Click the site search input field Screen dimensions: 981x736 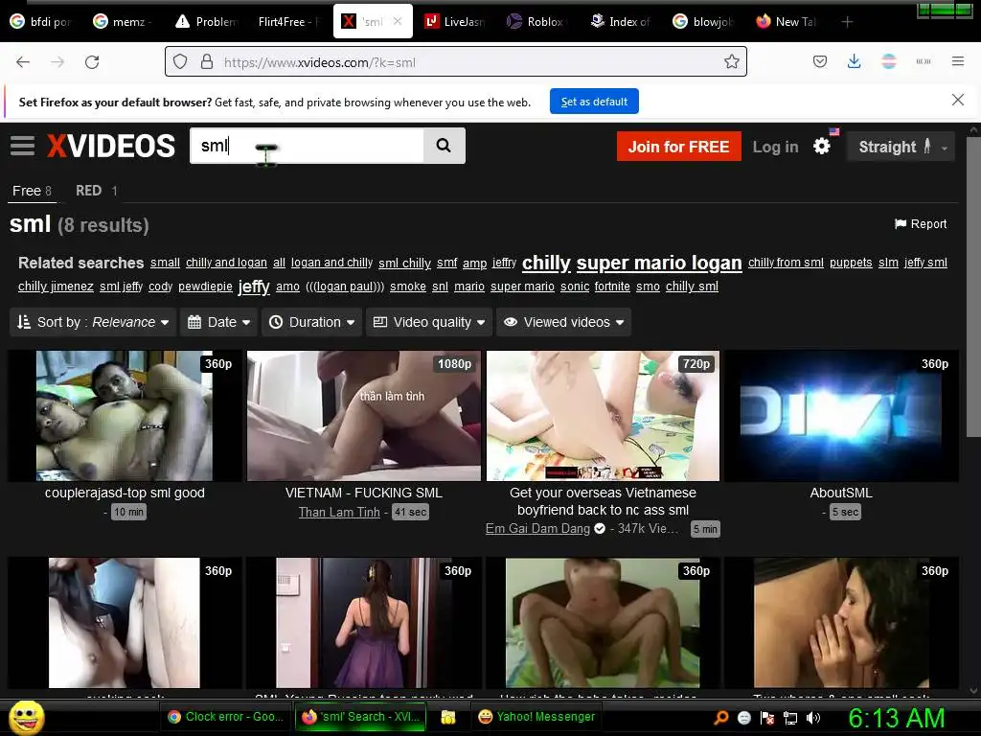point(307,146)
